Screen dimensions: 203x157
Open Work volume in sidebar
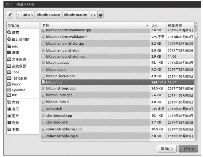[x=23, y=84]
